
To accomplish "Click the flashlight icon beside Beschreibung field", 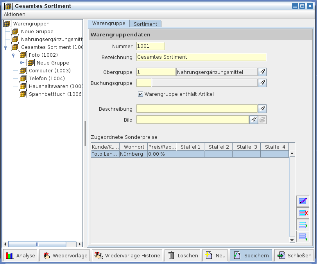I will [262, 109].
